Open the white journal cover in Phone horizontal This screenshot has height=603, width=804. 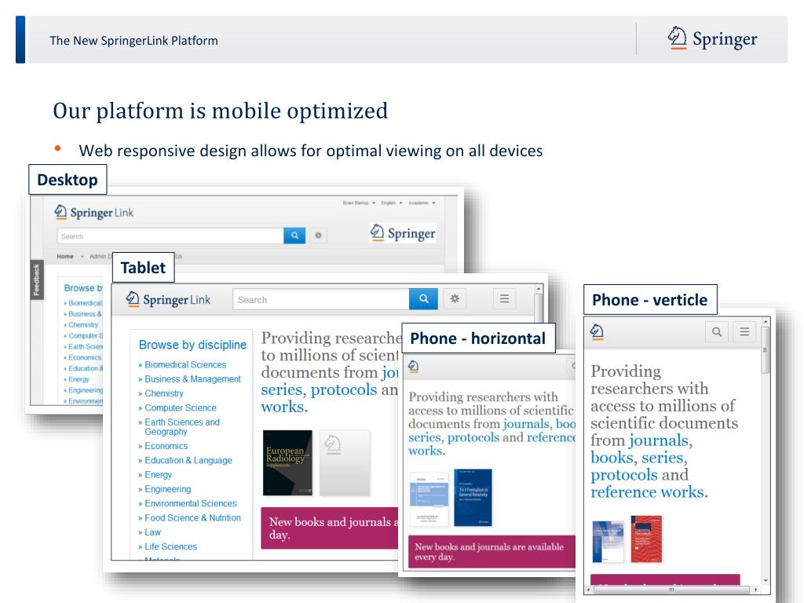coord(429,499)
